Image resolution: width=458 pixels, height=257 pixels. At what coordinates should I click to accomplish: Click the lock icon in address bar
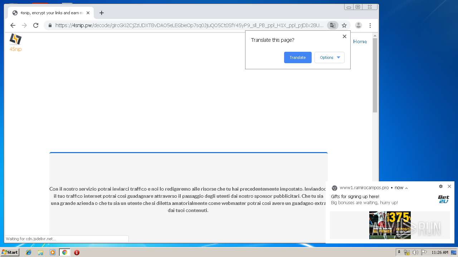pos(50,25)
